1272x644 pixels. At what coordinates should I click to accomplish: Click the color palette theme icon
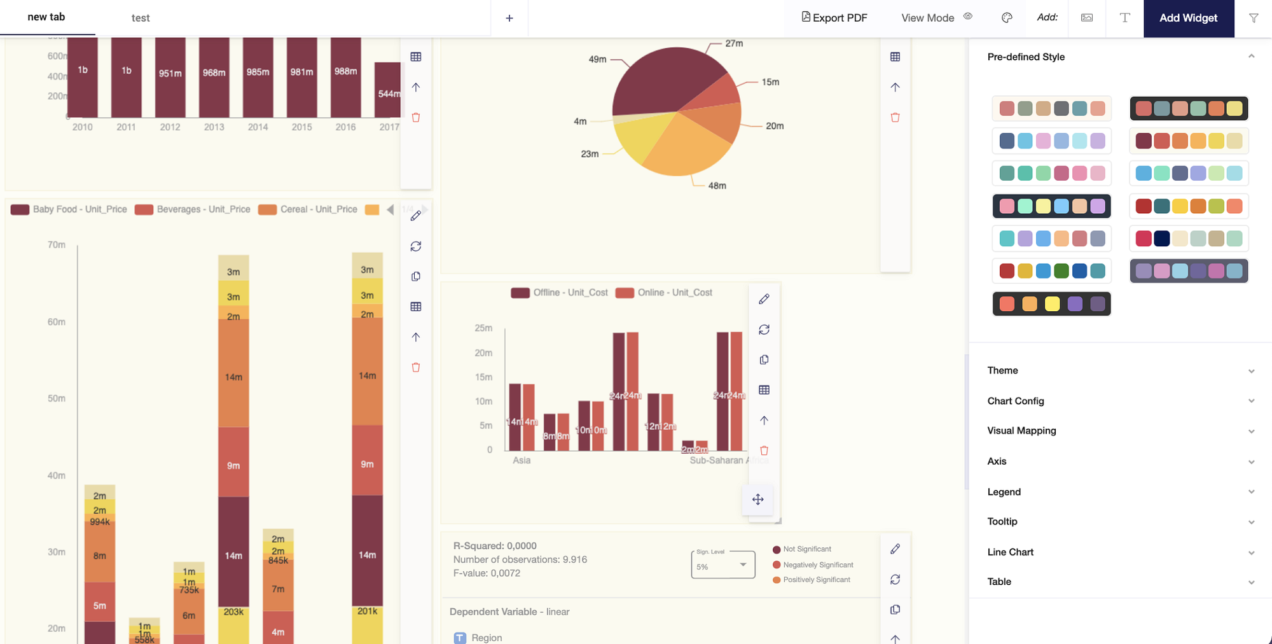pos(1007,18)
